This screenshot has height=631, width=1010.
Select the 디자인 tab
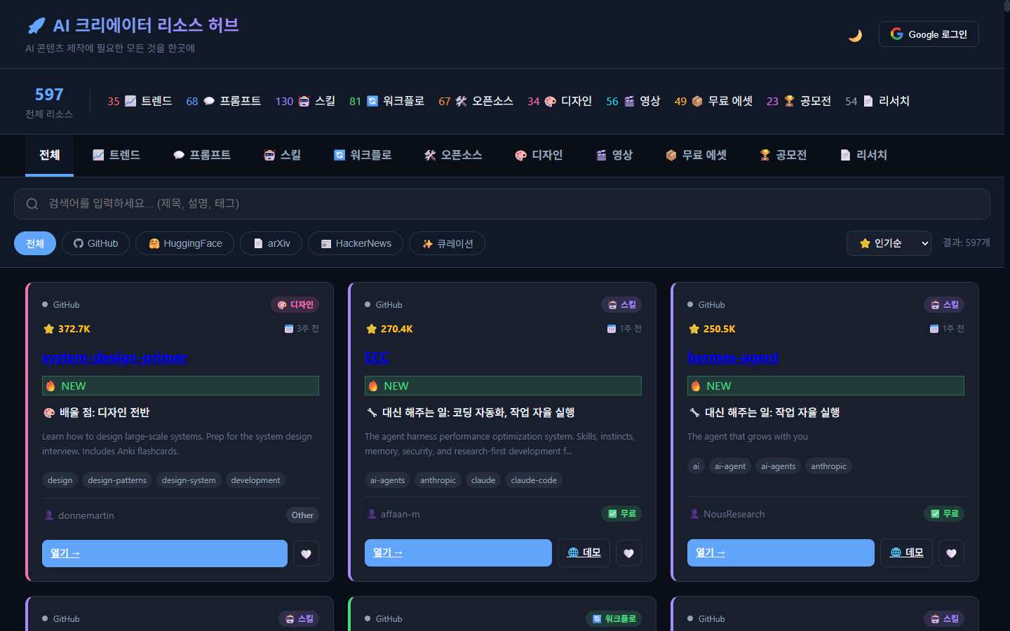[539, 155]
